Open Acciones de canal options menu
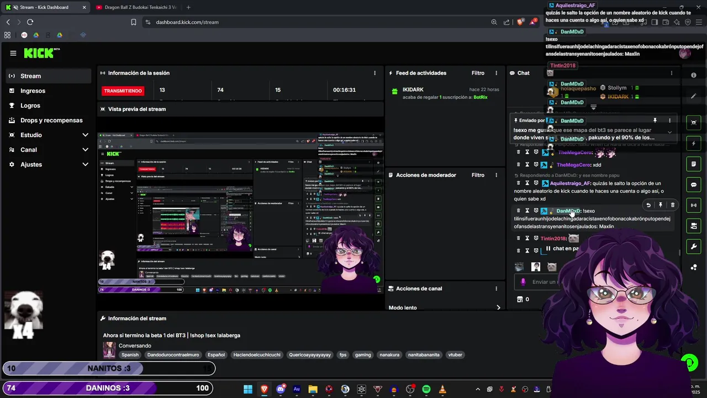 [x=496, y=289]
